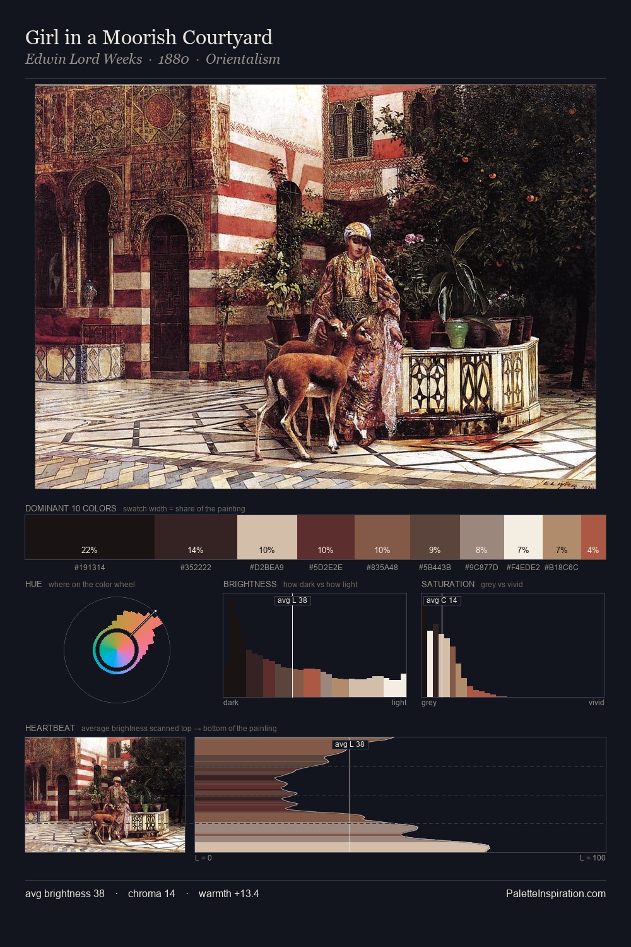This screenshot has height=947, width=631.
Task: Click the #835A48 brown swatch
Action: (382, 537)
